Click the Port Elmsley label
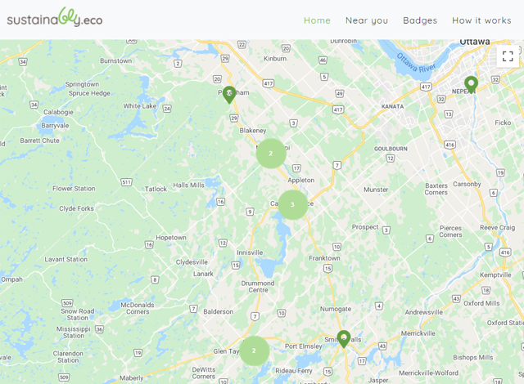Viewport: 524px width, 384px height. click(x=304, y=346)
